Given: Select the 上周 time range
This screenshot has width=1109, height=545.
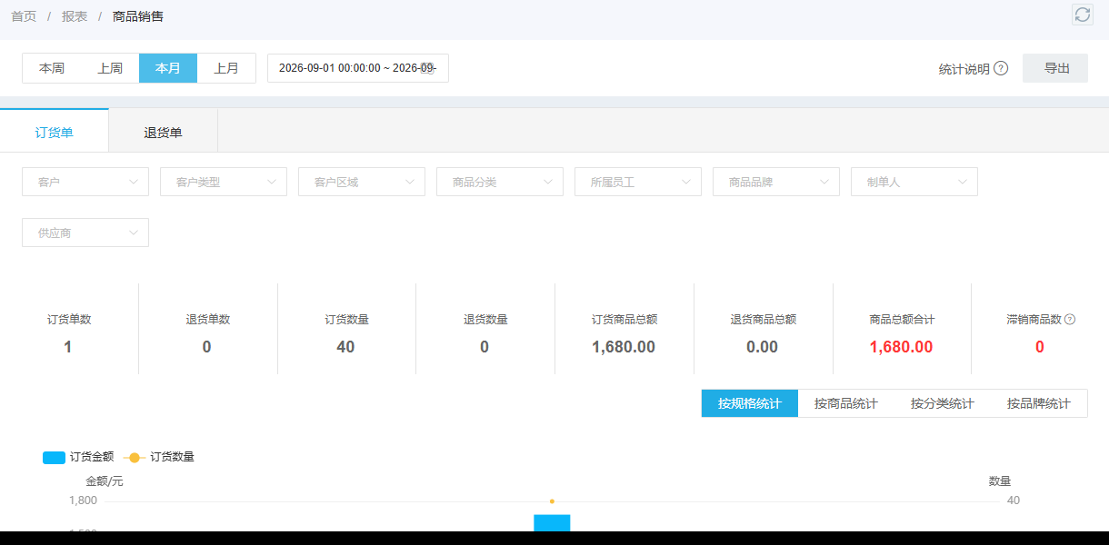Looking at the screenshot, I should click(110, 68).
